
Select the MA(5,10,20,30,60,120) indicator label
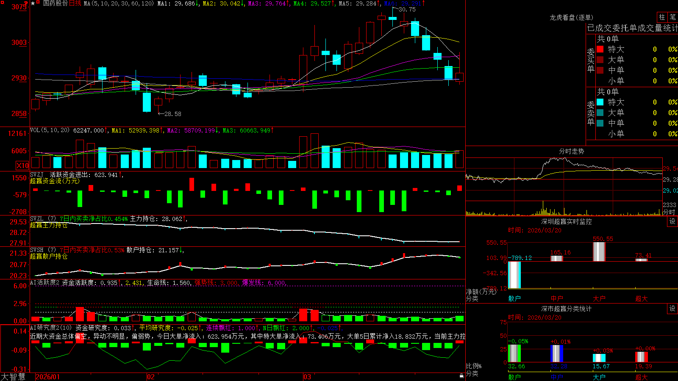click(119, 3)
